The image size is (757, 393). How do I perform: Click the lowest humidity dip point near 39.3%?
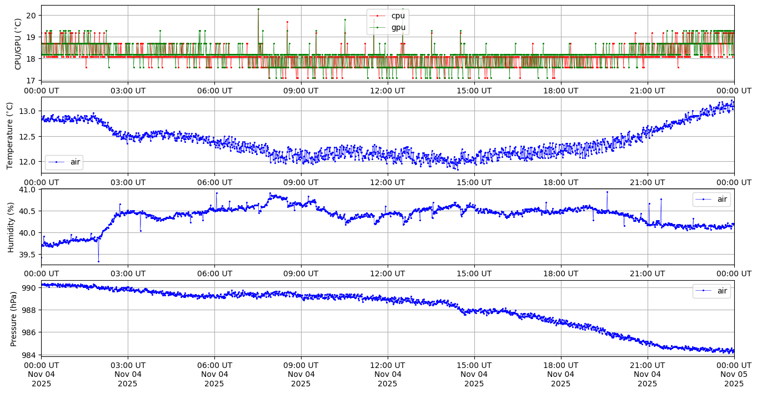click(98, 261)
